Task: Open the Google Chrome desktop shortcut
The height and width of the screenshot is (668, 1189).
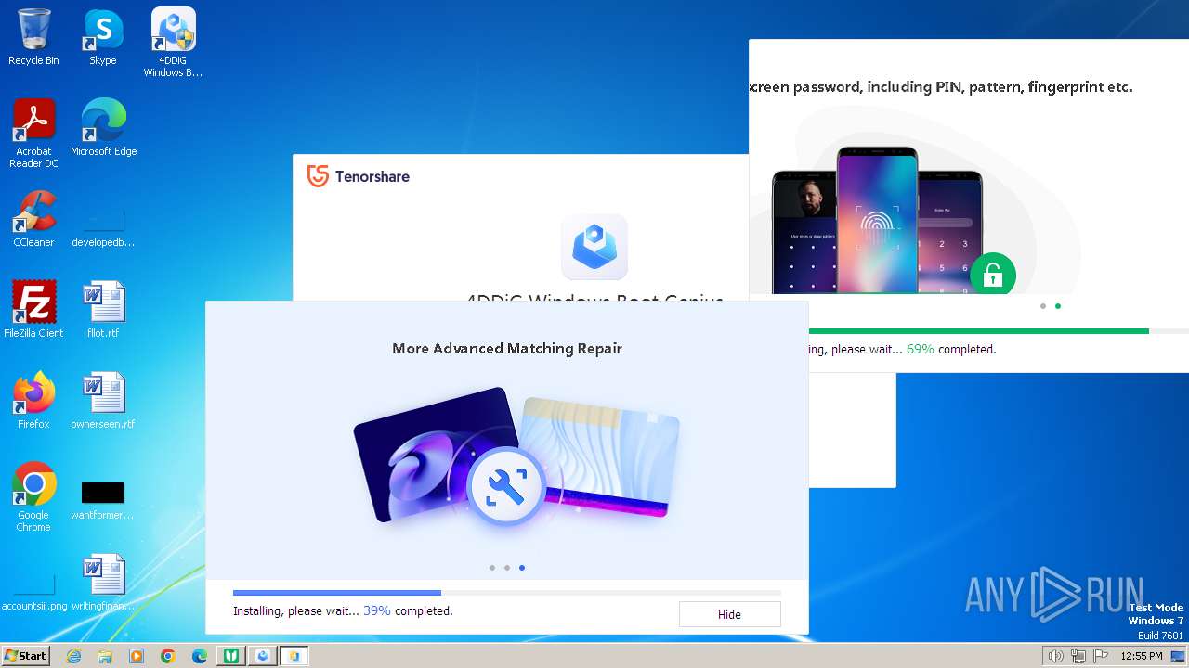Action: coord(33,496)
